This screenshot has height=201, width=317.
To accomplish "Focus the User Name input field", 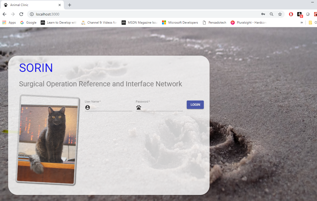I will pos(108,107).
